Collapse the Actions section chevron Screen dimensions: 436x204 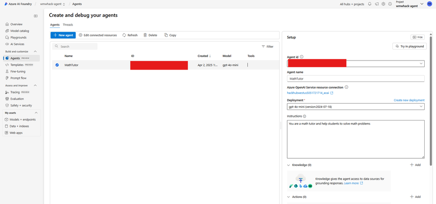pyautogui.click(x=288, y=197)
